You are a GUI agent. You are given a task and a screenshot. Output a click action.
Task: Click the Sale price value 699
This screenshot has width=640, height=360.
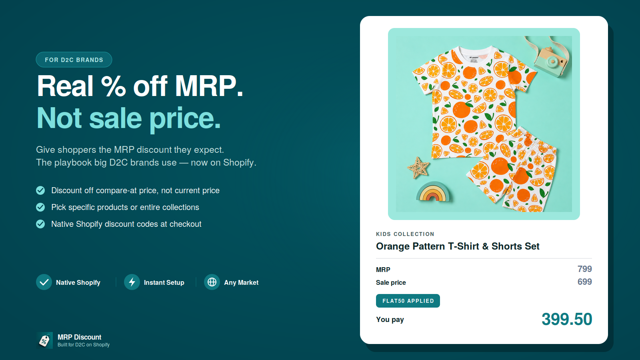coord(584,282)
